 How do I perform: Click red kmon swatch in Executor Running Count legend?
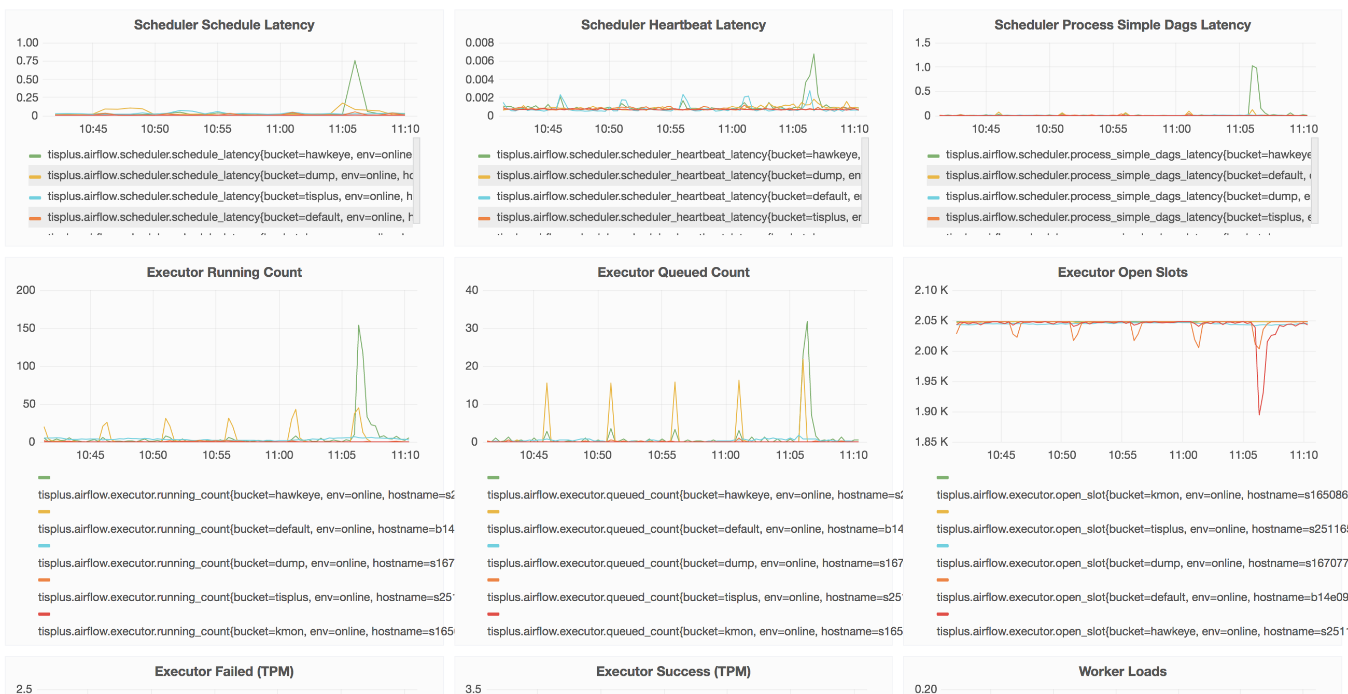[44, 614]
